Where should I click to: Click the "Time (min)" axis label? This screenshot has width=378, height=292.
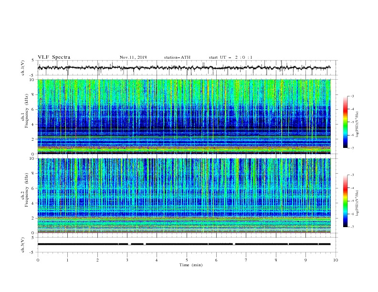coord(191,265)
